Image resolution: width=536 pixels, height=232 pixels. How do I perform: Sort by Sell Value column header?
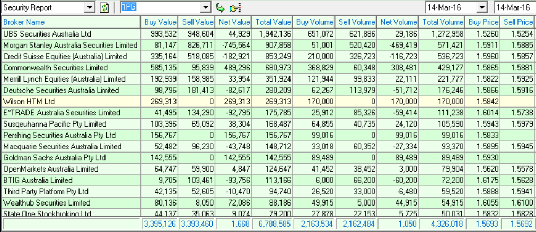click(x=197, y=22)
